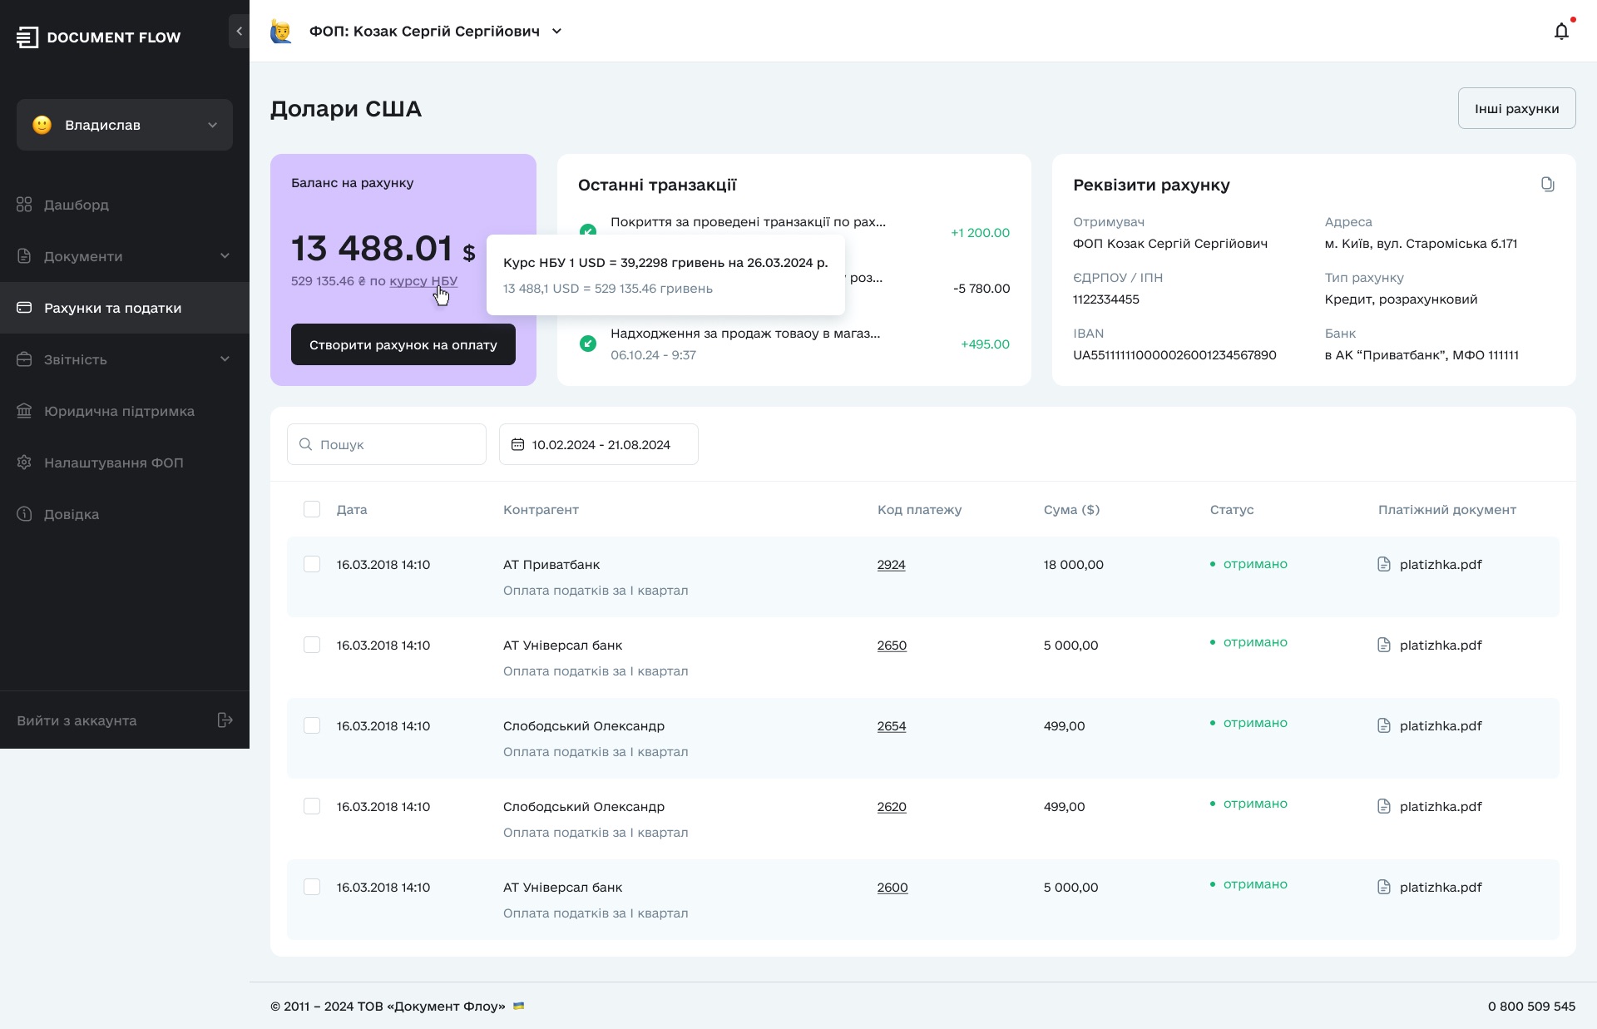Check the box for payment 2650 row

[312, 645]
